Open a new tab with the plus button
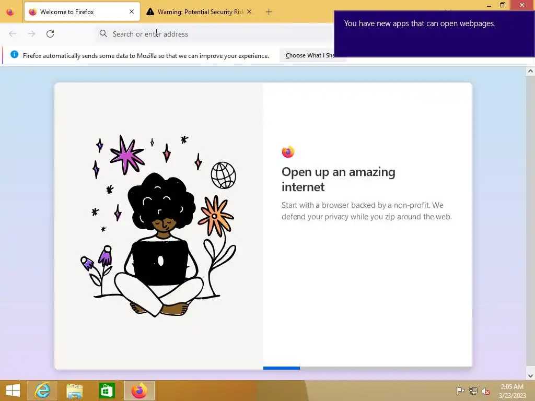 click(x=269, y=12)
